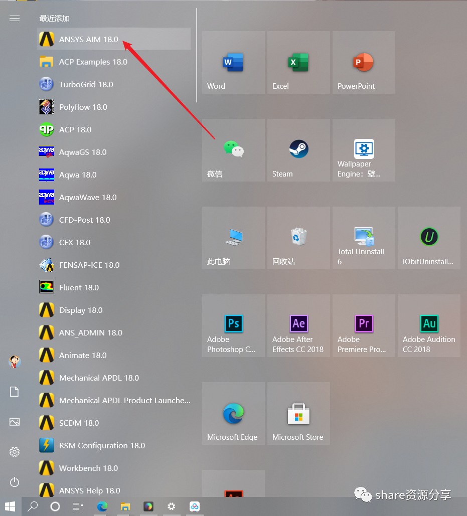This screenshot has width=467, height=516.
Task: Open the IObitUninstaller tile
Action: coord(429,238)
